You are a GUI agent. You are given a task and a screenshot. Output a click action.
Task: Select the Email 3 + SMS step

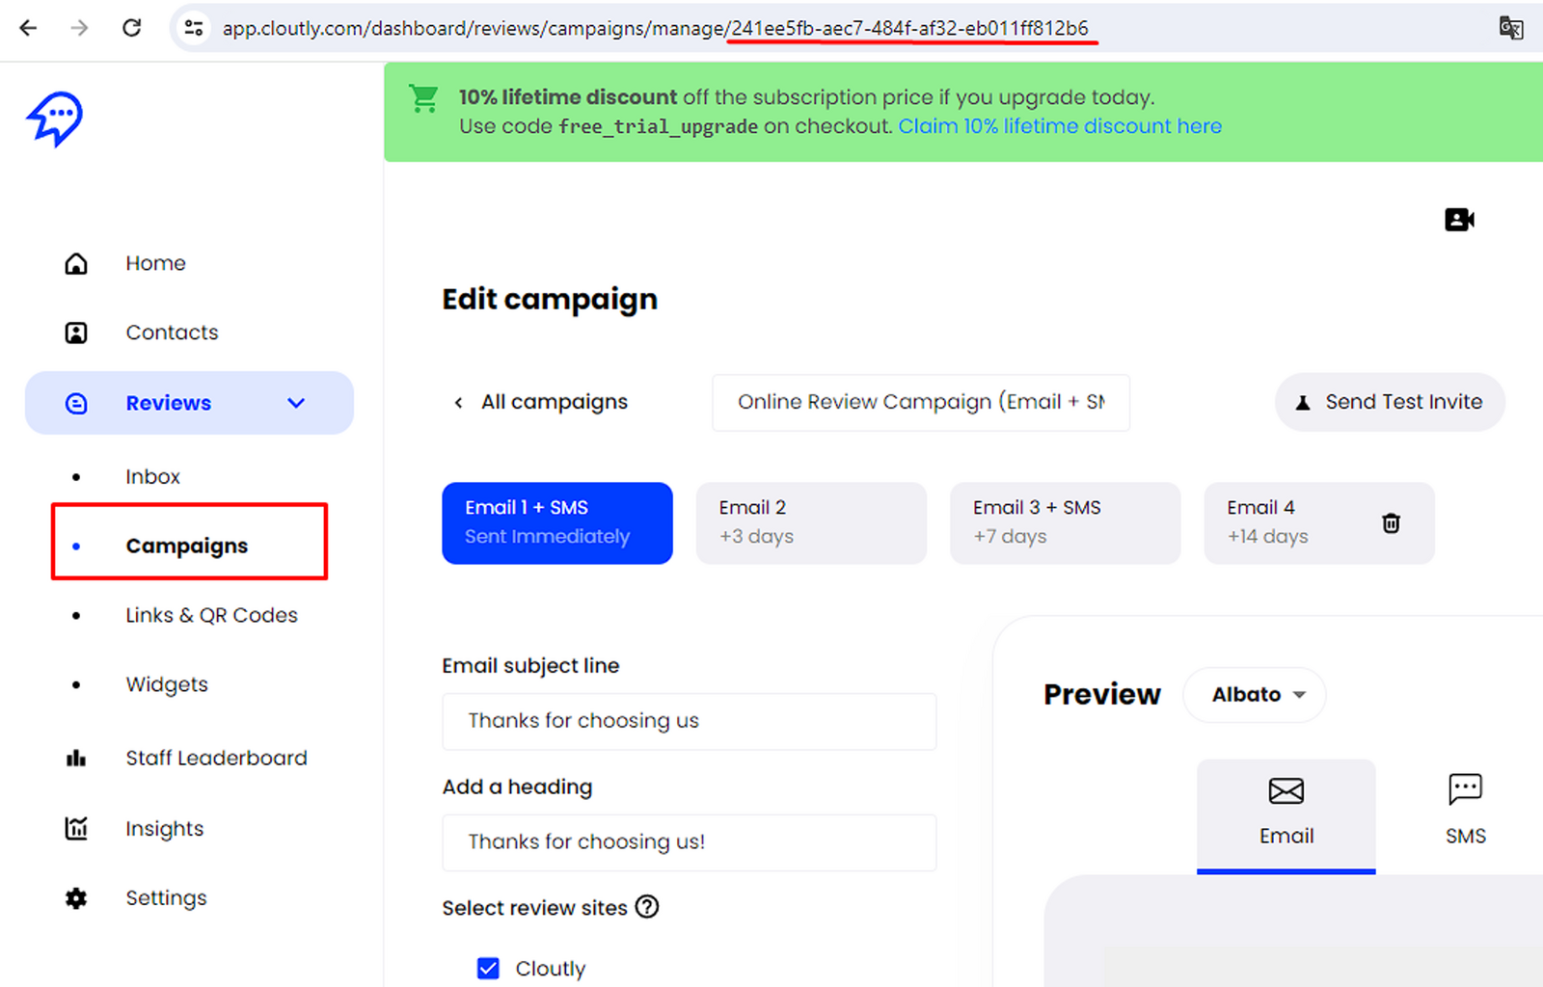coord(1065,522)
